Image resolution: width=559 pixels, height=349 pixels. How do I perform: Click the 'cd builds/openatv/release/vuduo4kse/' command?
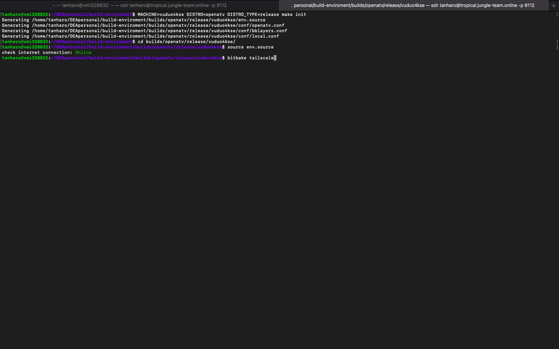pos(186,41)
